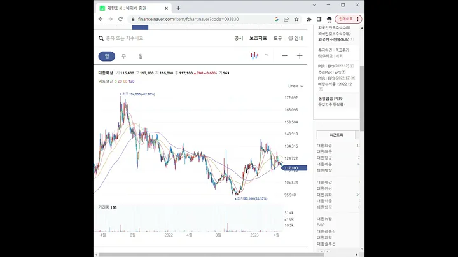
Task: Click help icon beside PER EPS(2022.12)
Action: click(352, 66)
